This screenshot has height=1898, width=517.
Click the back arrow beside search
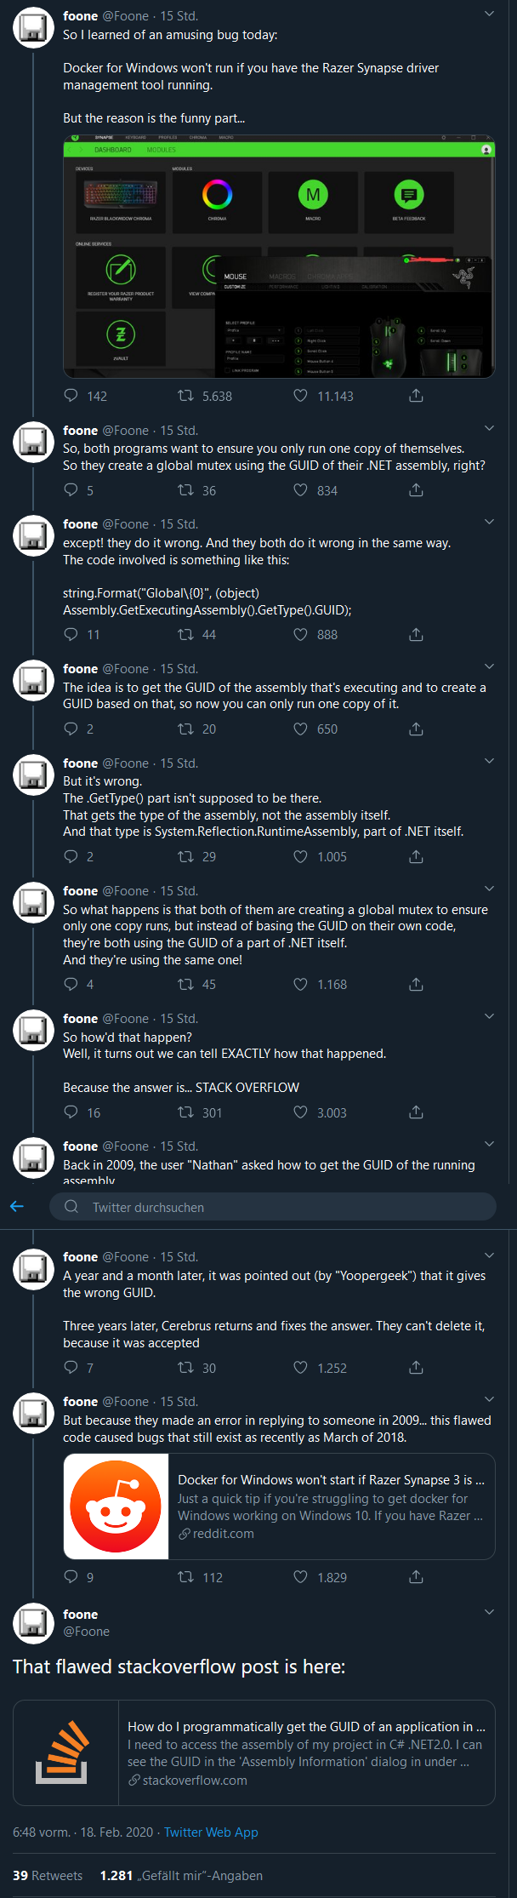click(17, 1206)
